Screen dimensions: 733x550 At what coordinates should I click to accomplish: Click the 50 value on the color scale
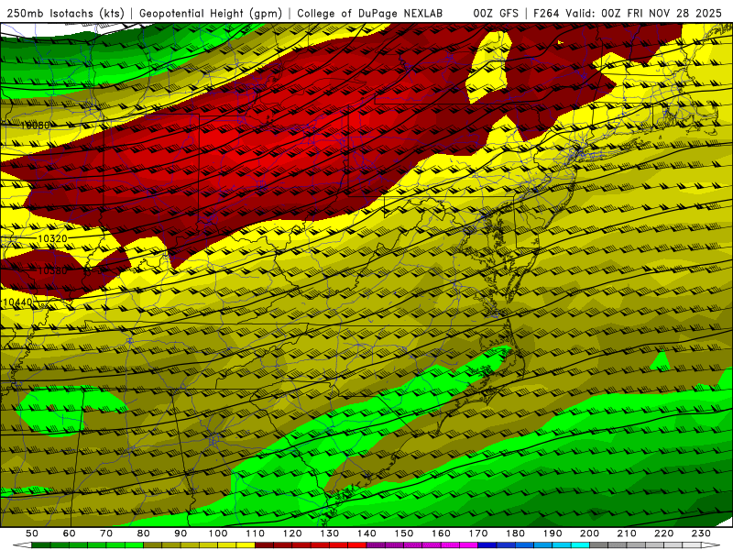pos(32,533)
